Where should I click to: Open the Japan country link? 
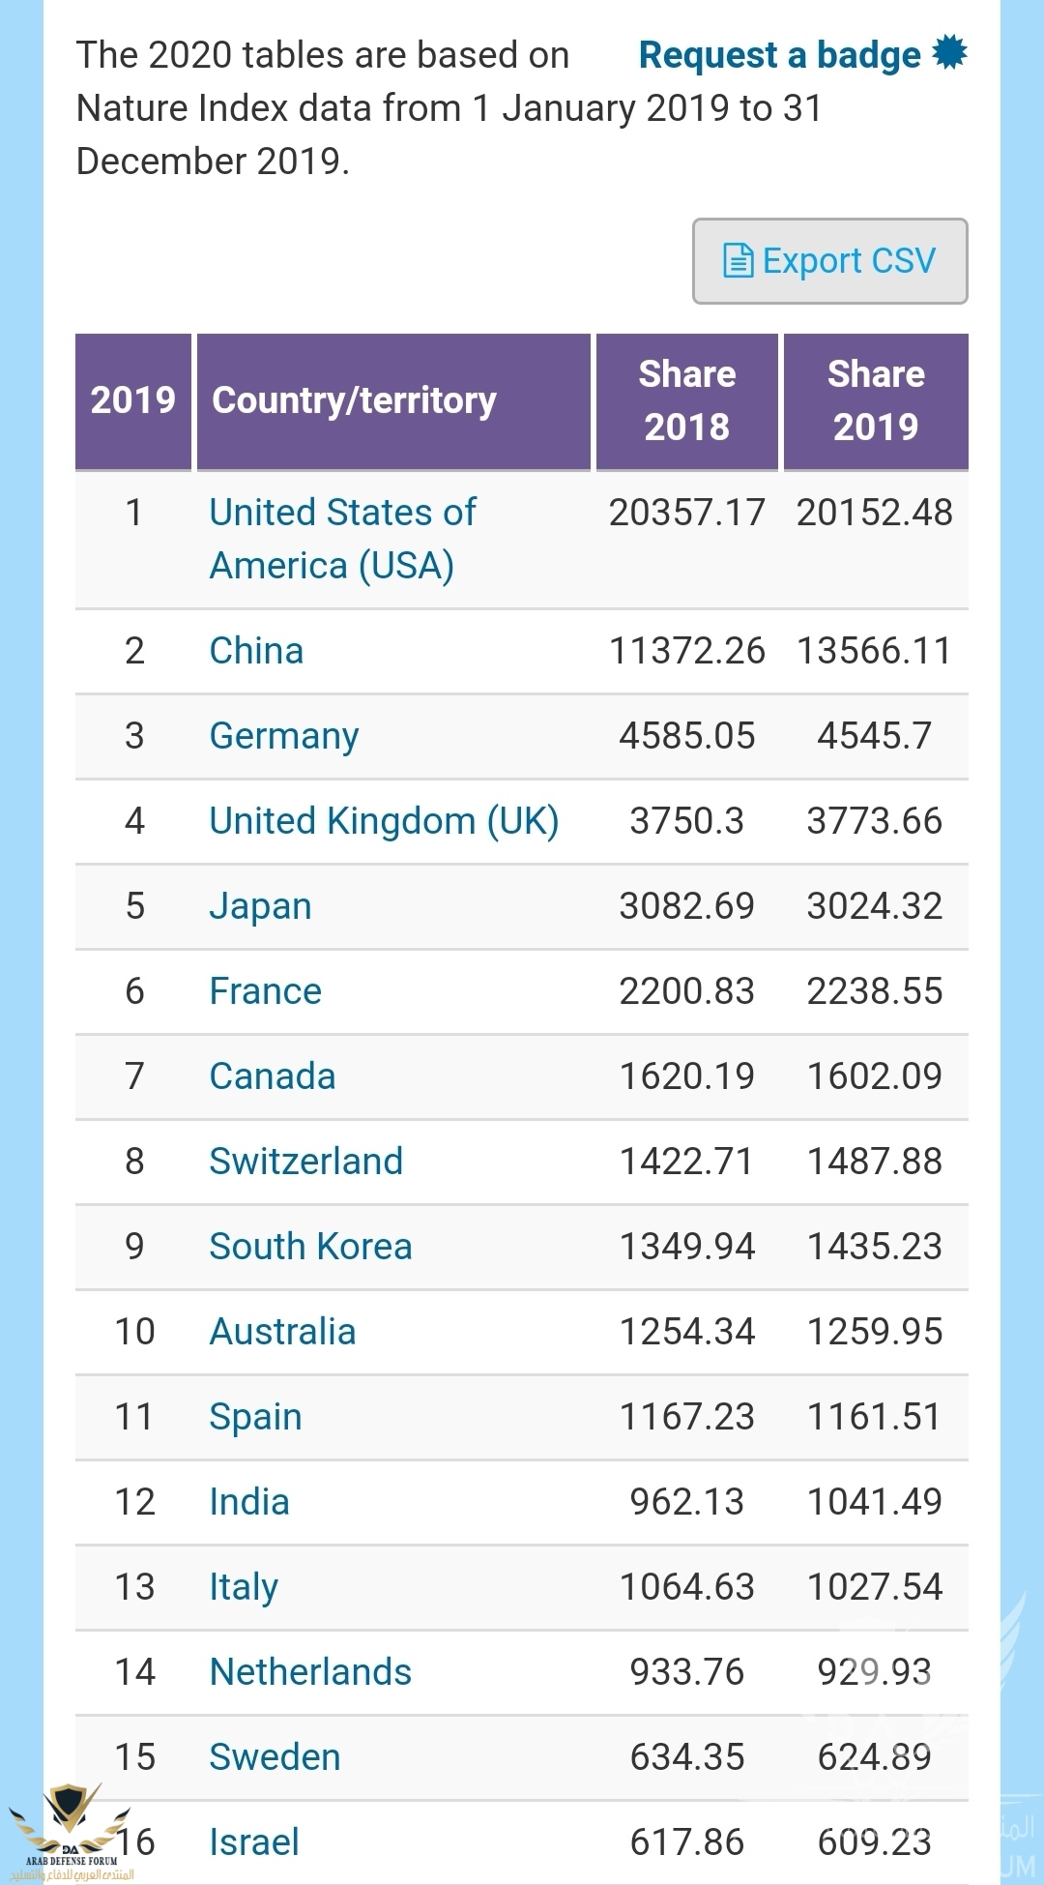(x=261, y=907)
